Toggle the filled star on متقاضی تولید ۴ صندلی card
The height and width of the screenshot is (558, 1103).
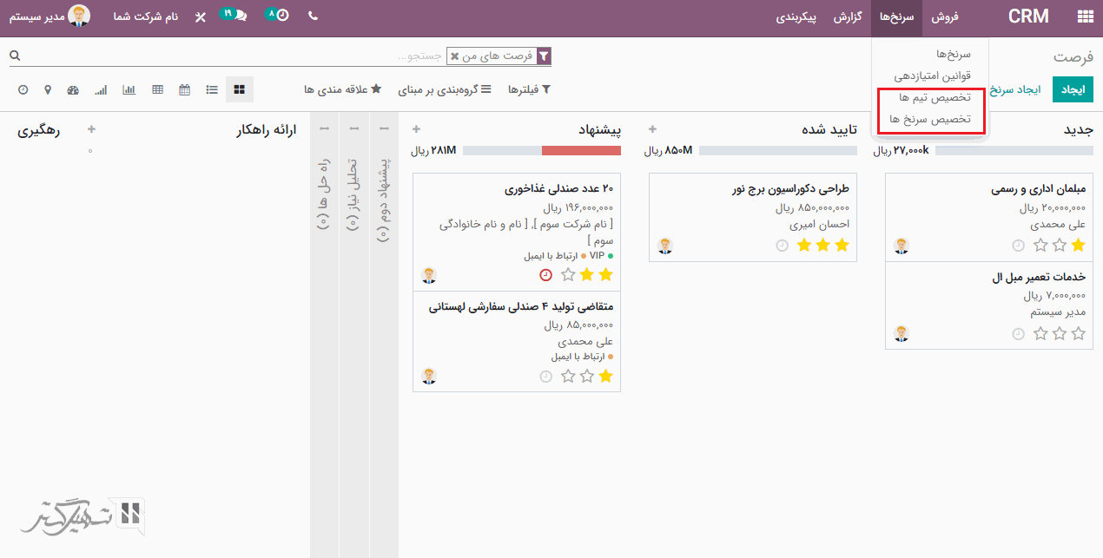605,376
